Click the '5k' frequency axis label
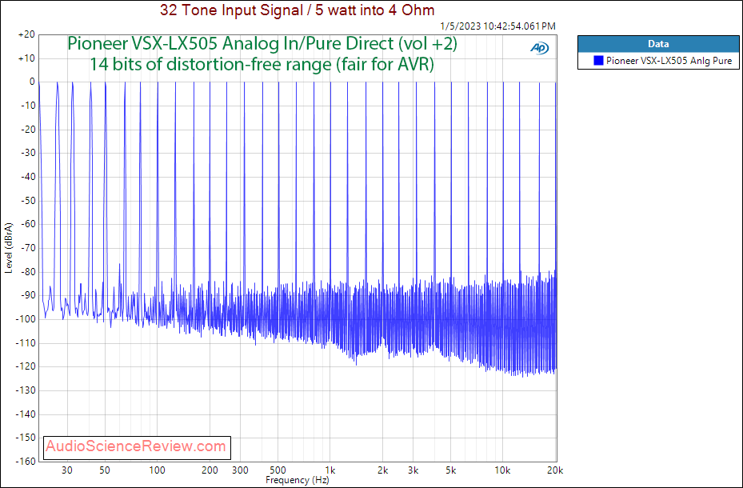The height and width of the screenshot is (488, 743). tap(451, 470)
